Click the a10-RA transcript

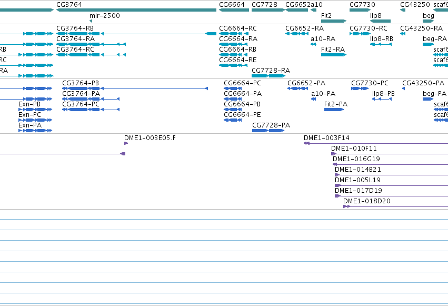(313, 44)
